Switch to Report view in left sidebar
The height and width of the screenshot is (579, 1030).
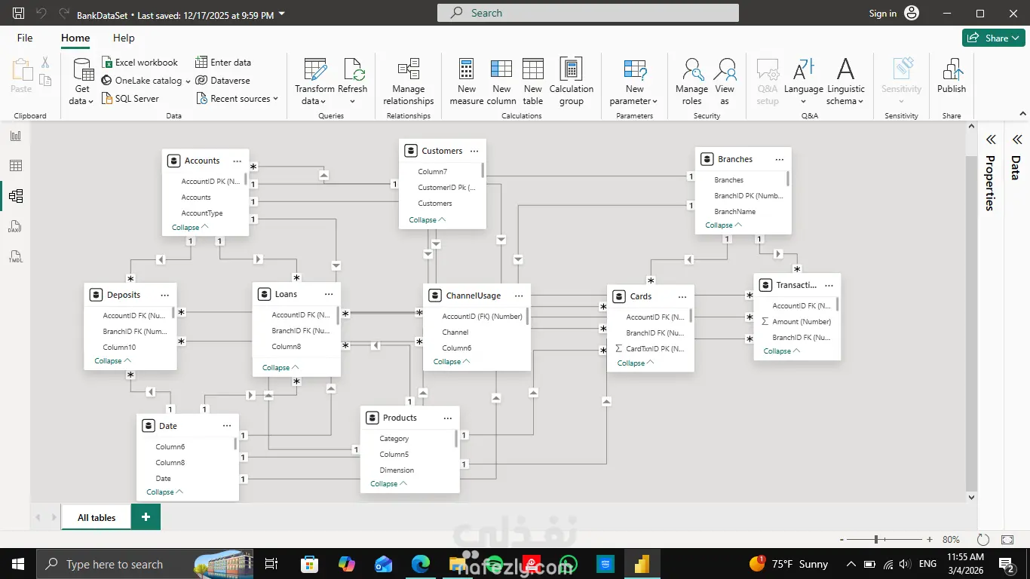tap(16, 136)
